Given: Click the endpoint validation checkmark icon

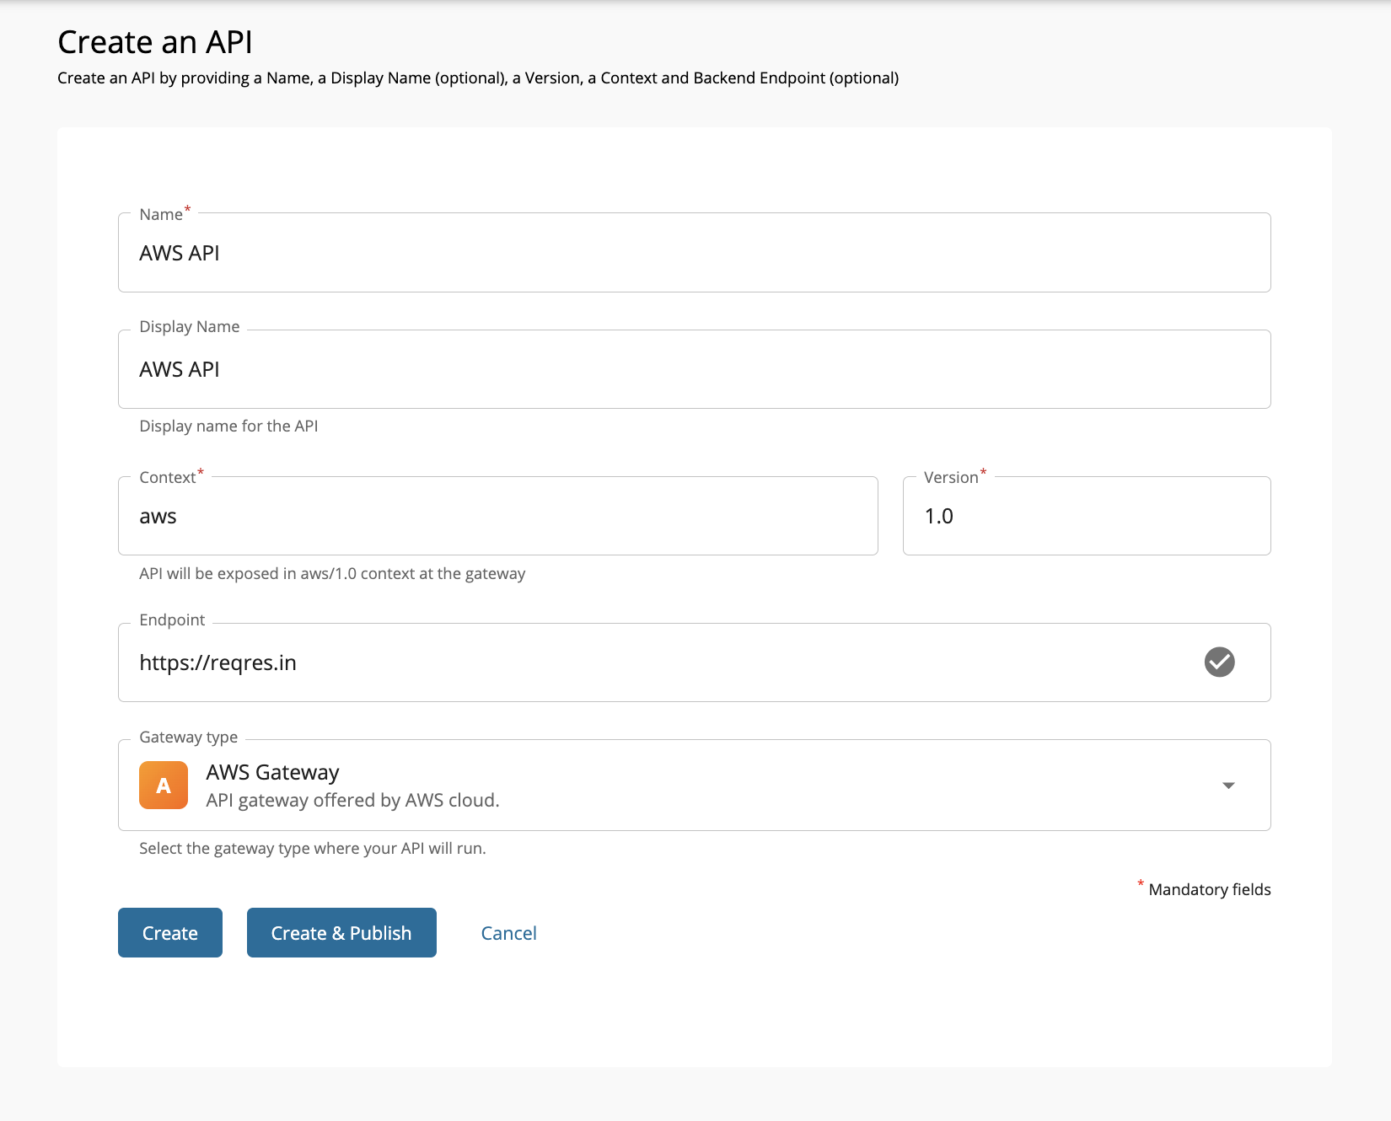Looking at the screenshot, I should tap(1219, 662).
